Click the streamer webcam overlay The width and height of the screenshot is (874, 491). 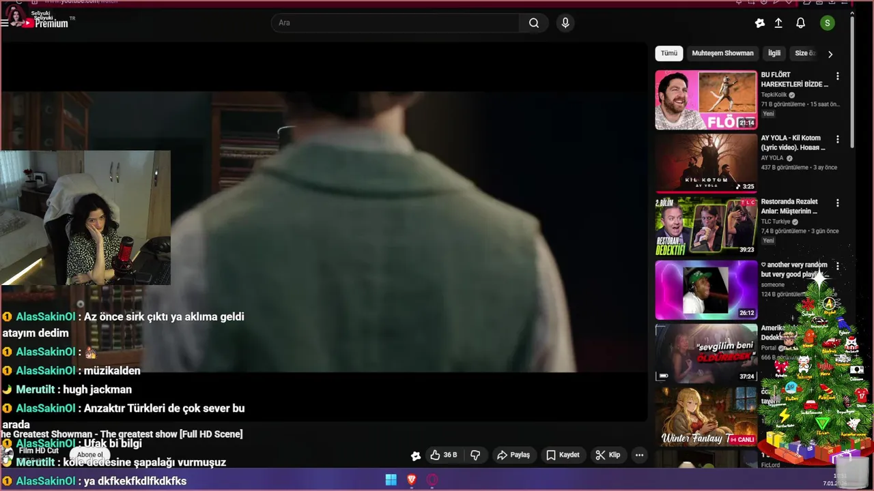click(85, 218)
